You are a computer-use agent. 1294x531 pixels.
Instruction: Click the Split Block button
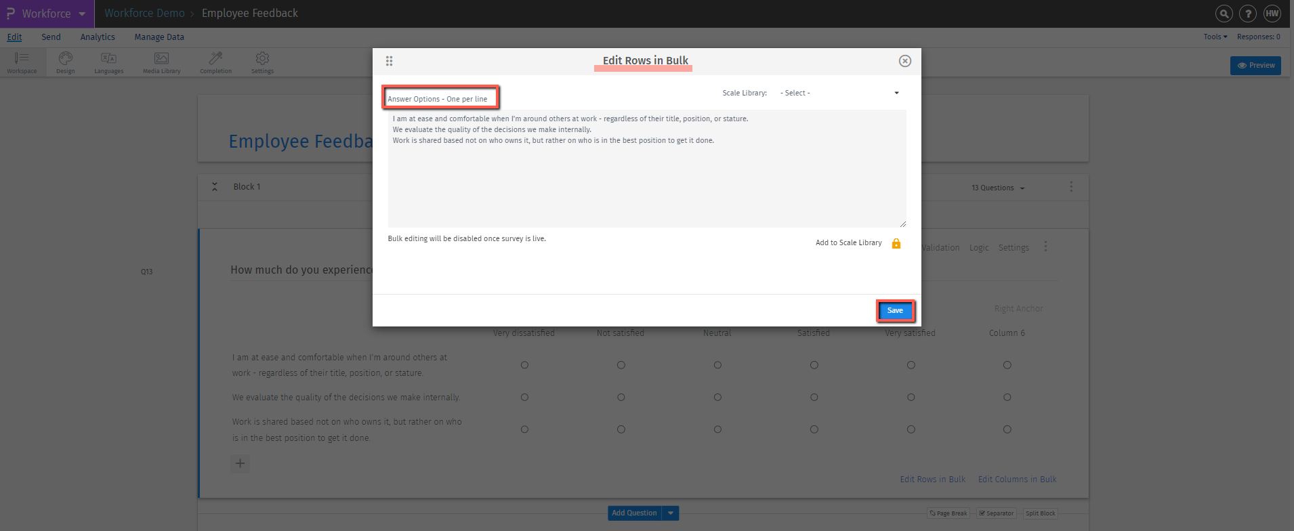pos(1041,513)
